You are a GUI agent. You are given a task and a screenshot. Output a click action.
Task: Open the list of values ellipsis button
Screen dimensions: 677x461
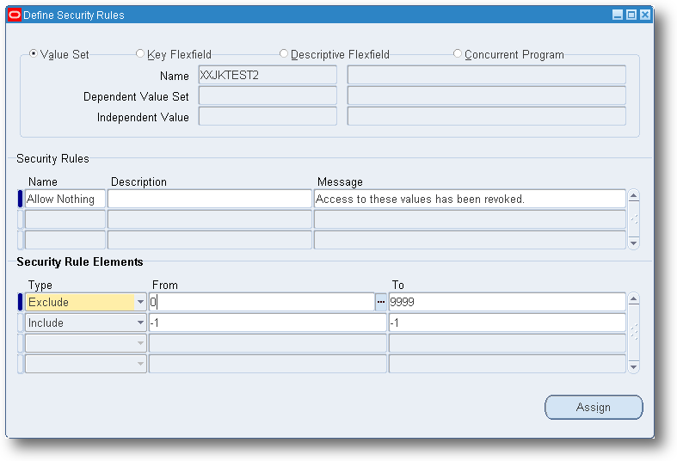point(381,302)
